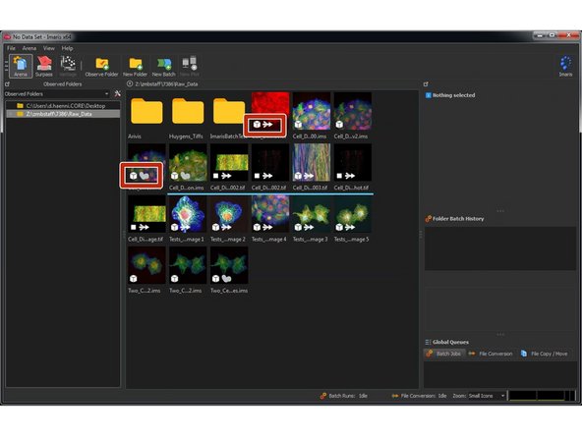Switch to the Batch Jobs tab
Image resolution: width=582 pixels, height=436 pixels.
(443, 354)
